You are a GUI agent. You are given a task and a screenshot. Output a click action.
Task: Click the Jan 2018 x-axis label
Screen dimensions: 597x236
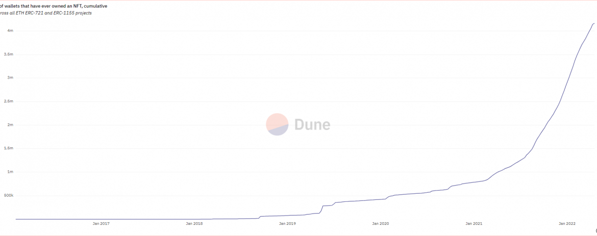[194, 224]
